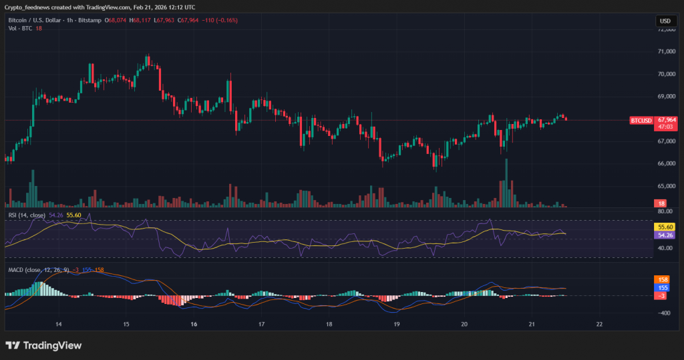
Task: Click the 67,964 current price label on axis
Action: pyautogui.click(x=667, y=120)
